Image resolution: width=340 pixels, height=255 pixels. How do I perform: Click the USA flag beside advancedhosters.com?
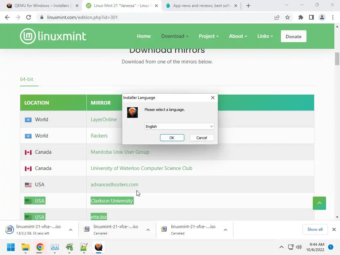click(x=28, y=185)
